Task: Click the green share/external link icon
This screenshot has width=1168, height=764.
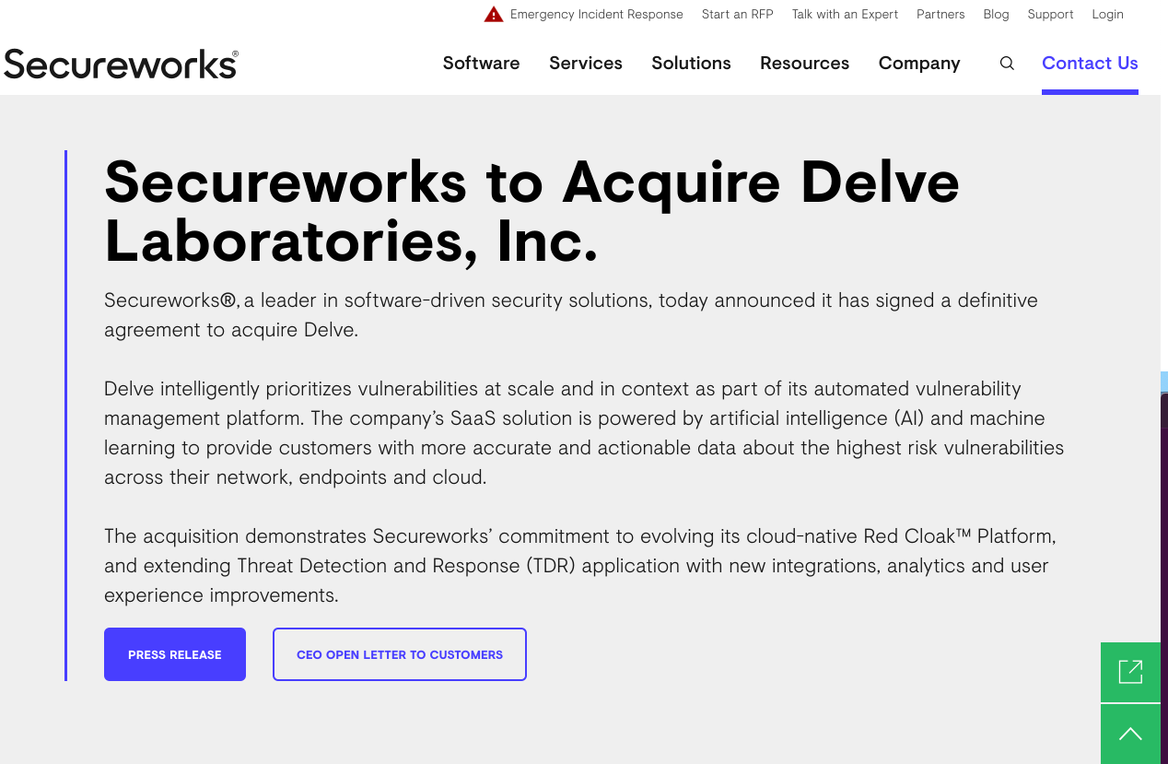Action: point(1130,672)
